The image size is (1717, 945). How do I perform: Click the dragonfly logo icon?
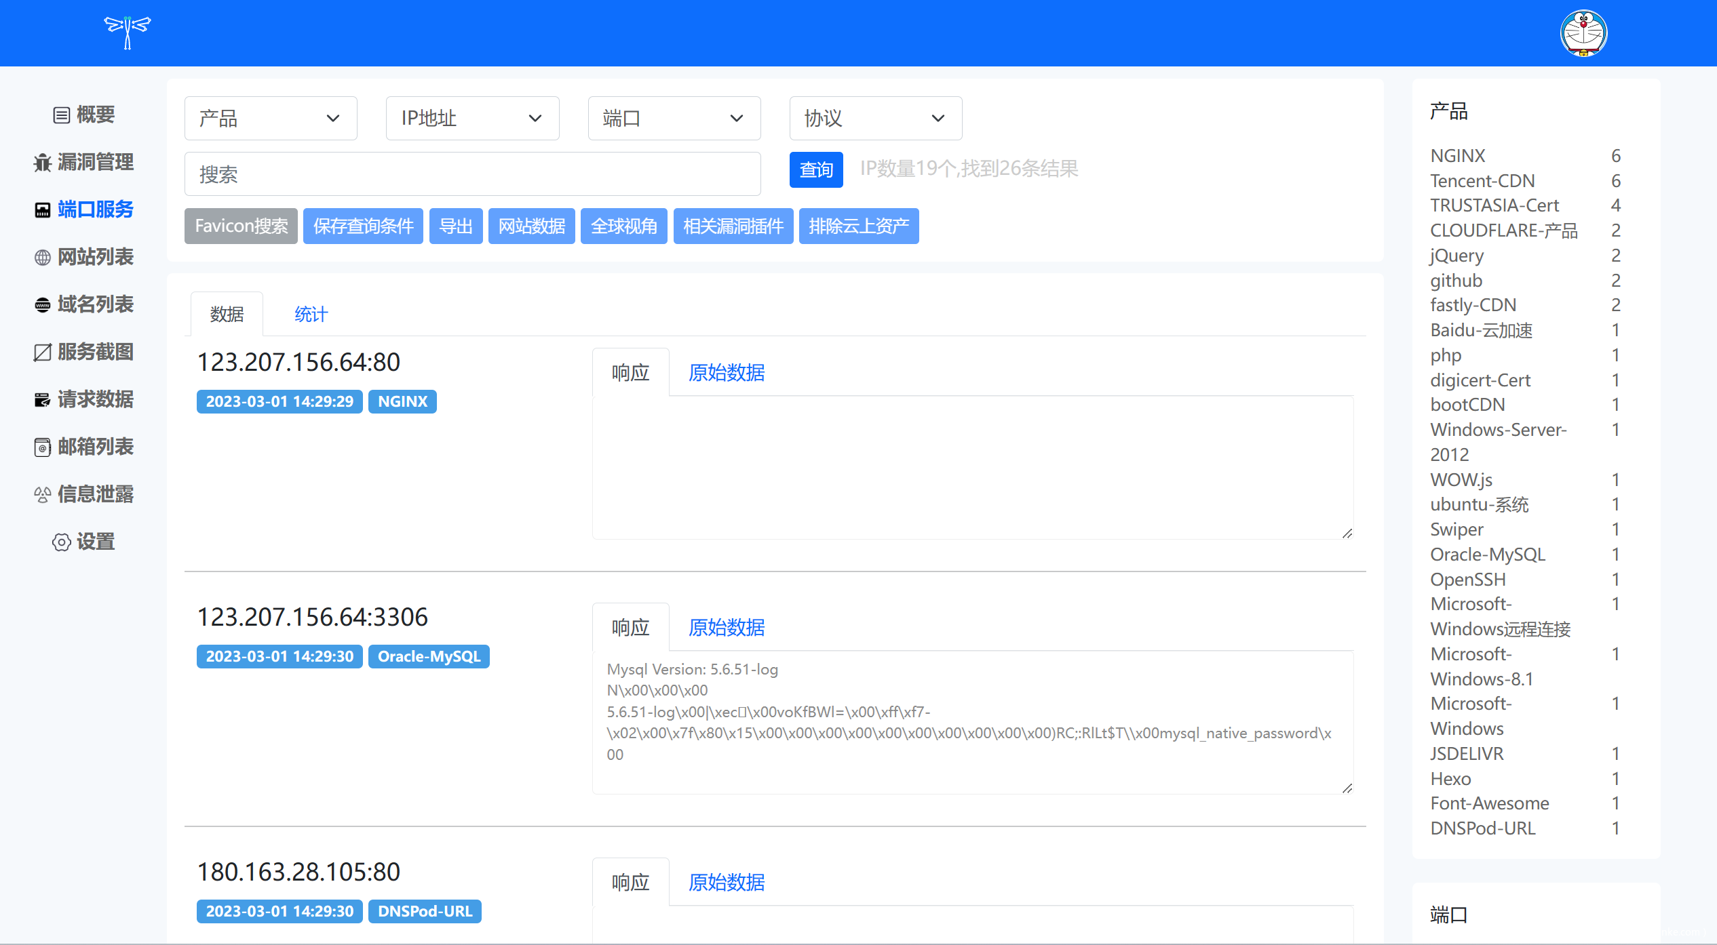point(127,32)
